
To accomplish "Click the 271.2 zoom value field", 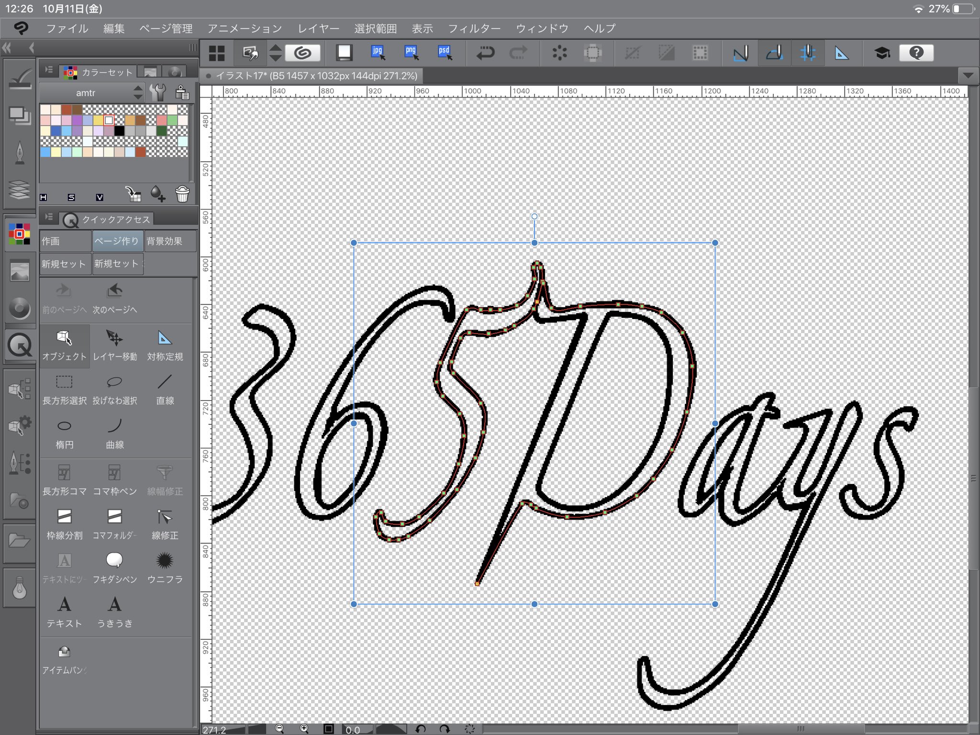I will click(x=223, y=729).
